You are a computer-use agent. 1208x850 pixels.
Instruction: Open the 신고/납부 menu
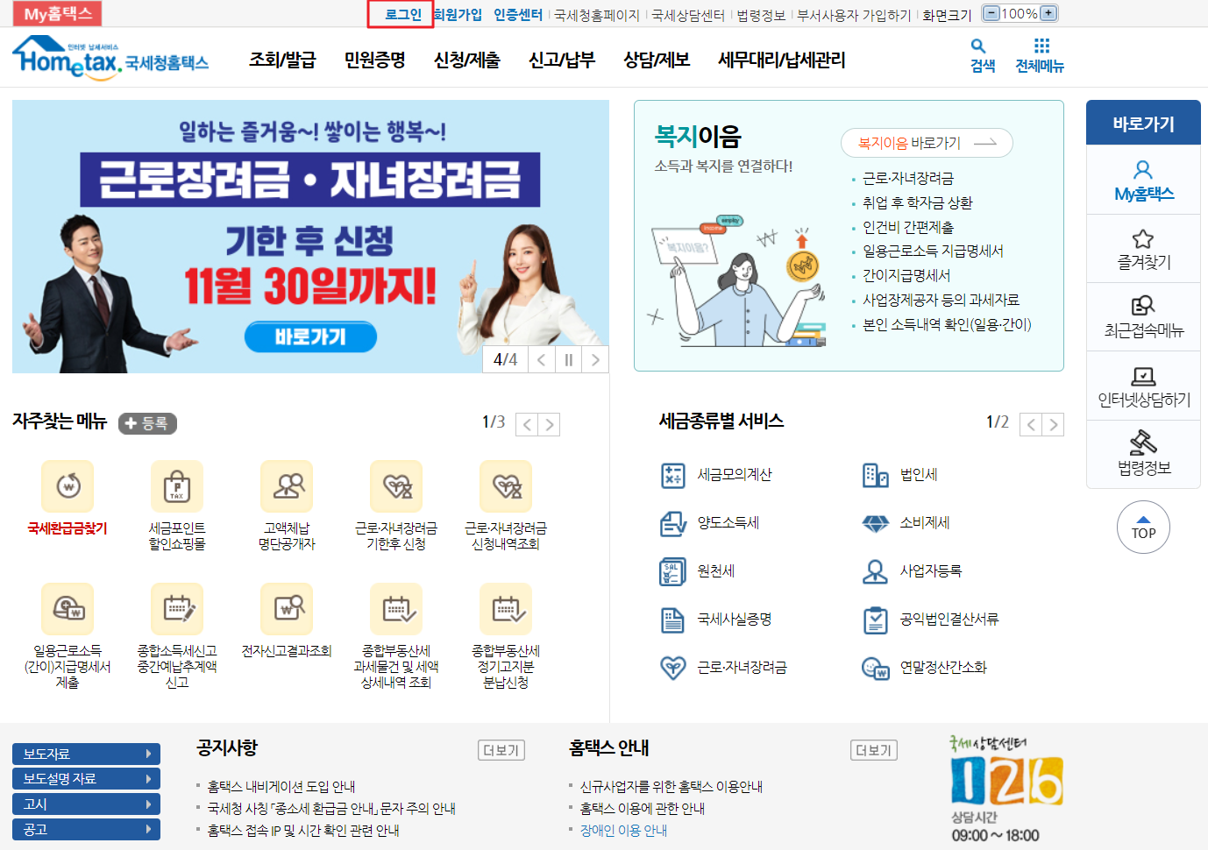tap(562, 60)
